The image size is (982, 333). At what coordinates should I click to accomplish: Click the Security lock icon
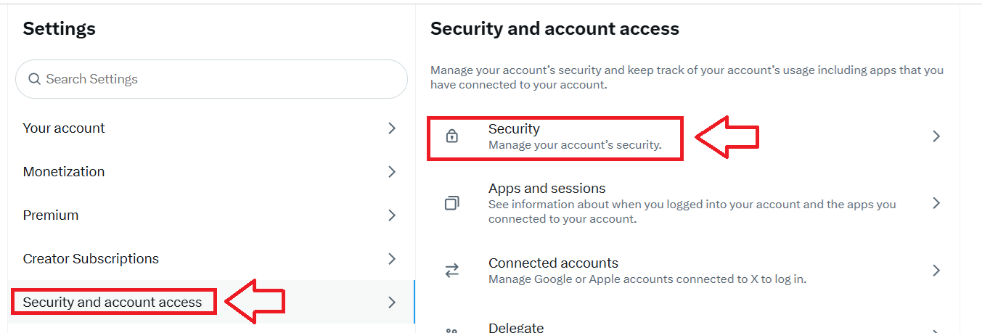pos(451,136)
